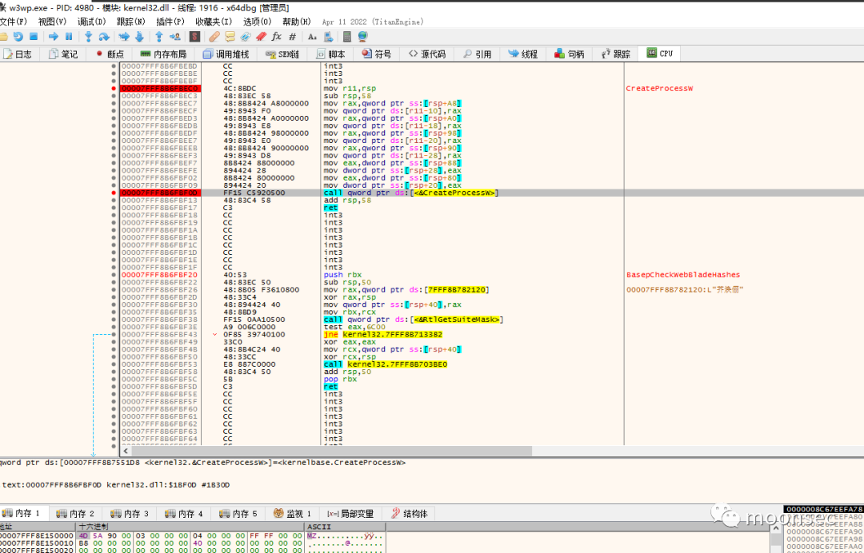
Task: Click the scroll-left arrow of disassembly scrollbar
Action: tap(127, 451)
